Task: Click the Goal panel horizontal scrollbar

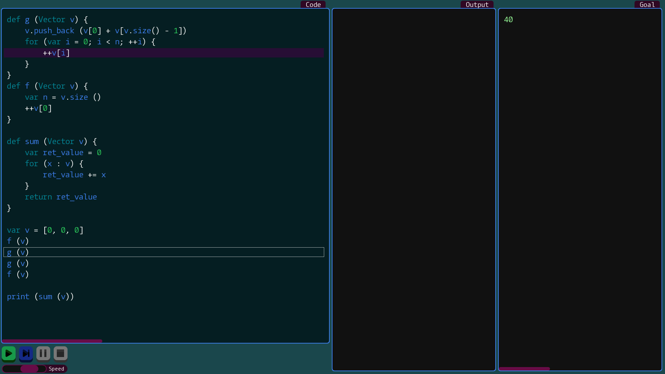Action: click(524, 369)
